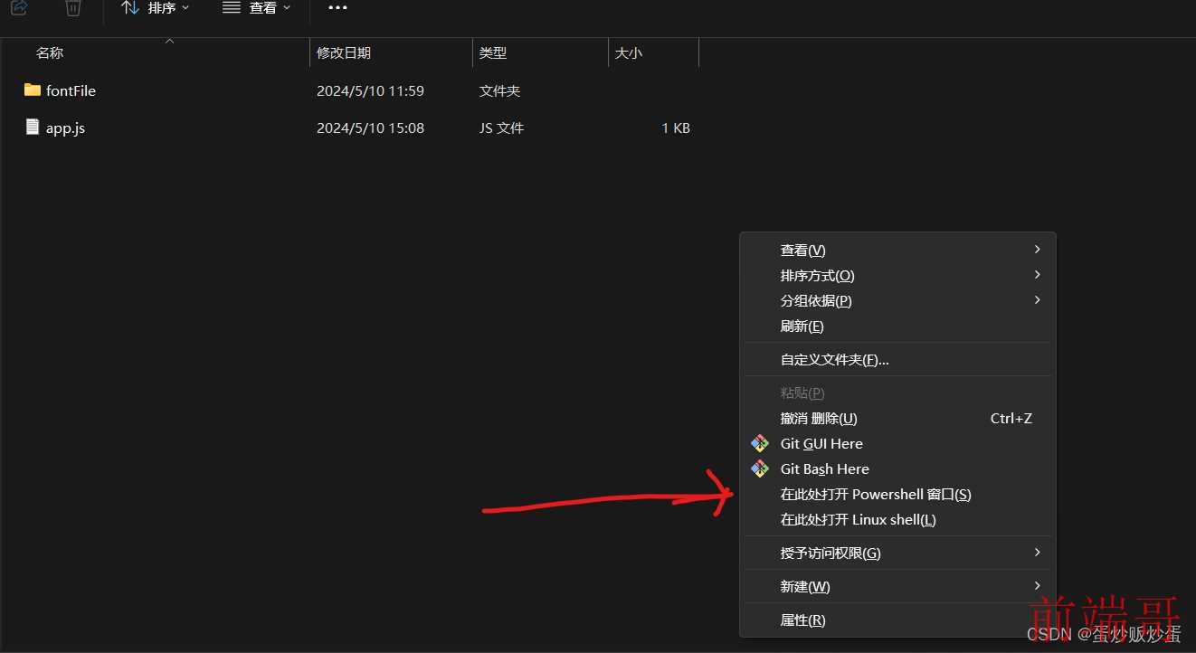1196x653 pixels.
Task: Open the 查看 view dropdown
Action: pyautogui.click(x=256, y=7)
